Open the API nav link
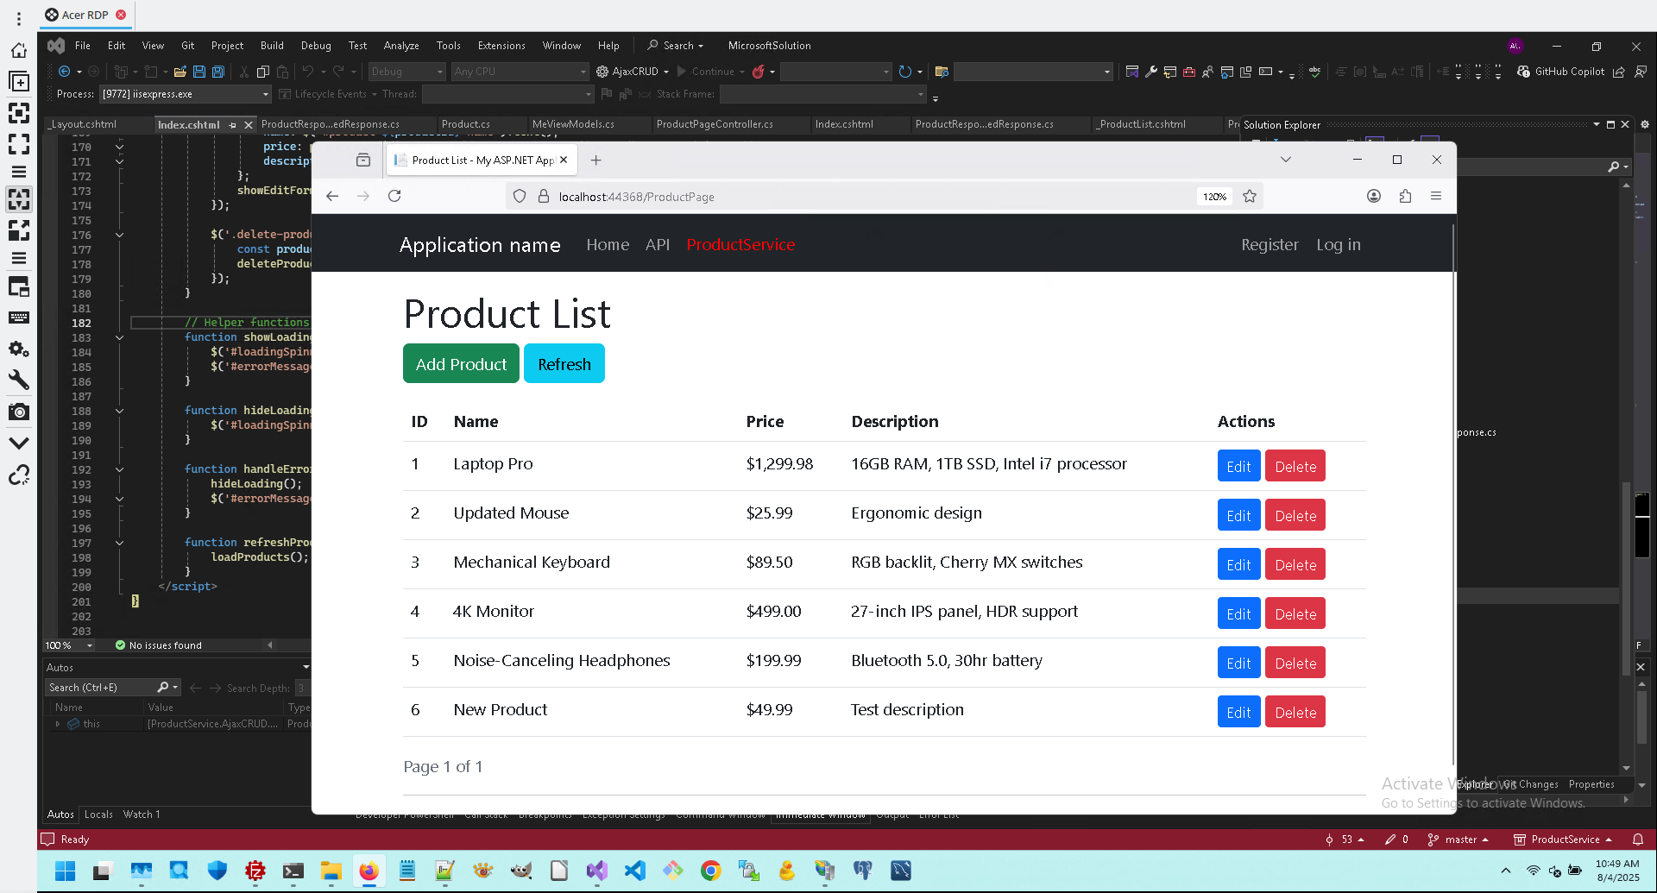Viewport: 1657px width, 893px height. [x=658, y=245]
